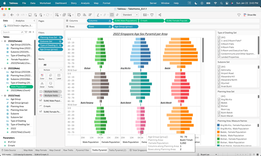The height and width of the screenshot is (156, 261).
Task: Open the Size marks card
Action: tap(50, 76)
